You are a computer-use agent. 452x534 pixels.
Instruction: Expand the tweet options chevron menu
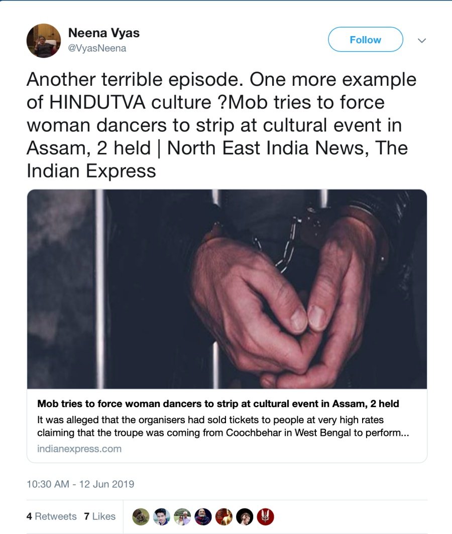[422, 40]
